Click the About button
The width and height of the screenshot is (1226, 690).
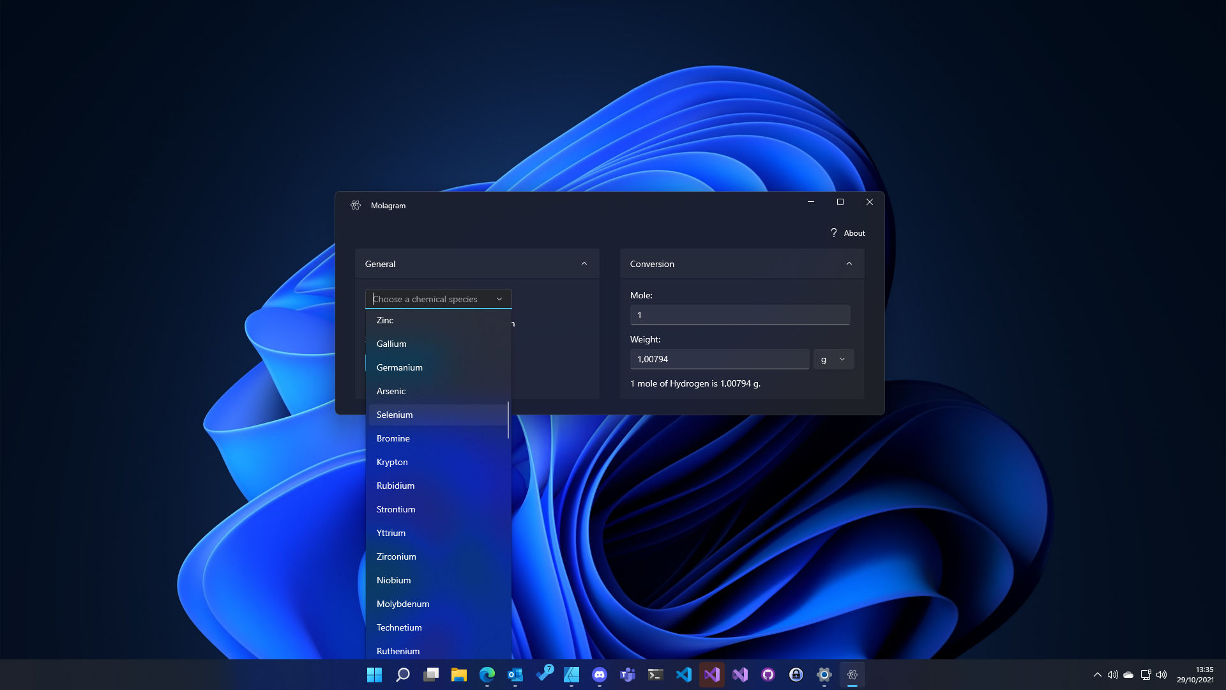(x=854, y=233)
